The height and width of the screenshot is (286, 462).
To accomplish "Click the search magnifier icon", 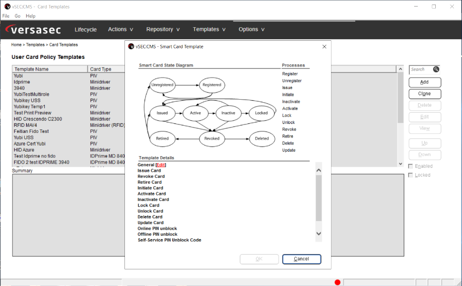I will [x=436, y=69].
